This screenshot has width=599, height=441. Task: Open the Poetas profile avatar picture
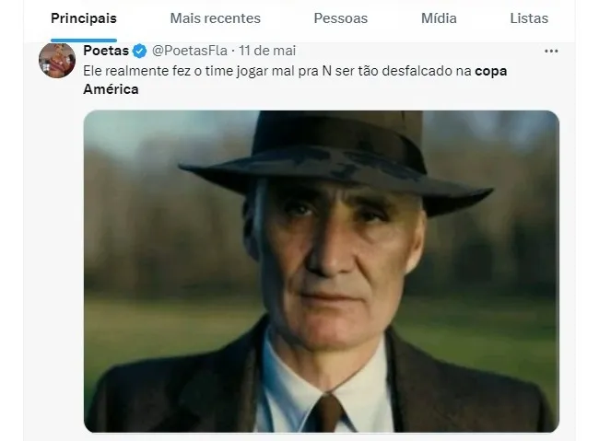[x=57, y=61]
